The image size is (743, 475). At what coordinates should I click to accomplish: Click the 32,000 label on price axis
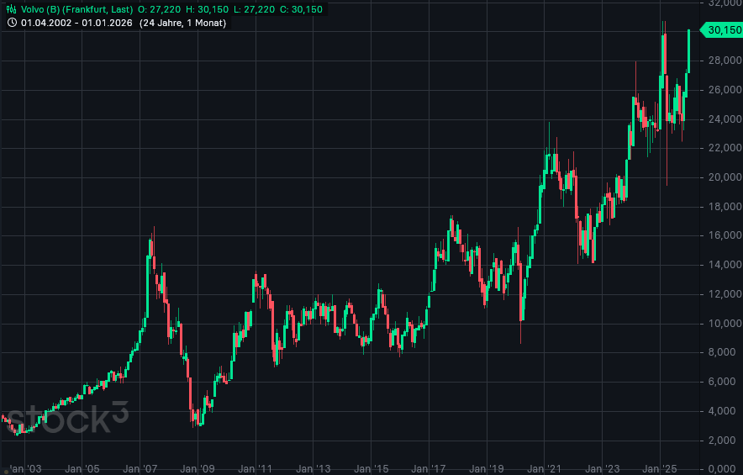[725, 3]
